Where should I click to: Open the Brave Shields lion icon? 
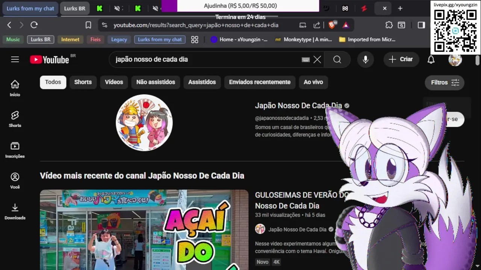pyautogui.click(x=332, y=25)
